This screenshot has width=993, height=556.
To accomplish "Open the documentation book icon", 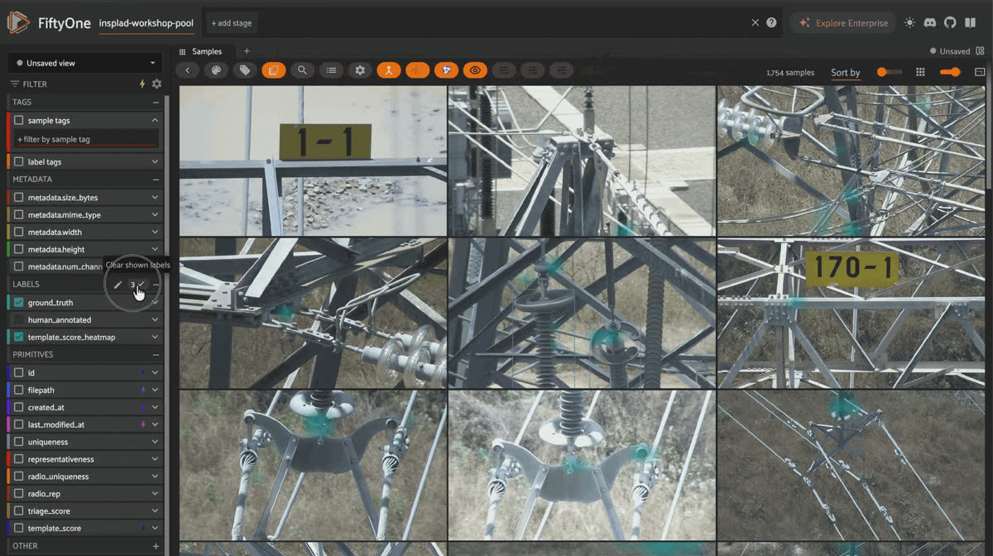I will coord(970,22).
